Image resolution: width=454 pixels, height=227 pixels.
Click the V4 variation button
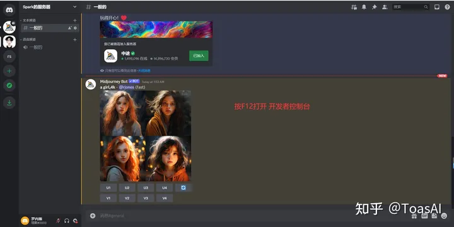click(x=165, y=198)
